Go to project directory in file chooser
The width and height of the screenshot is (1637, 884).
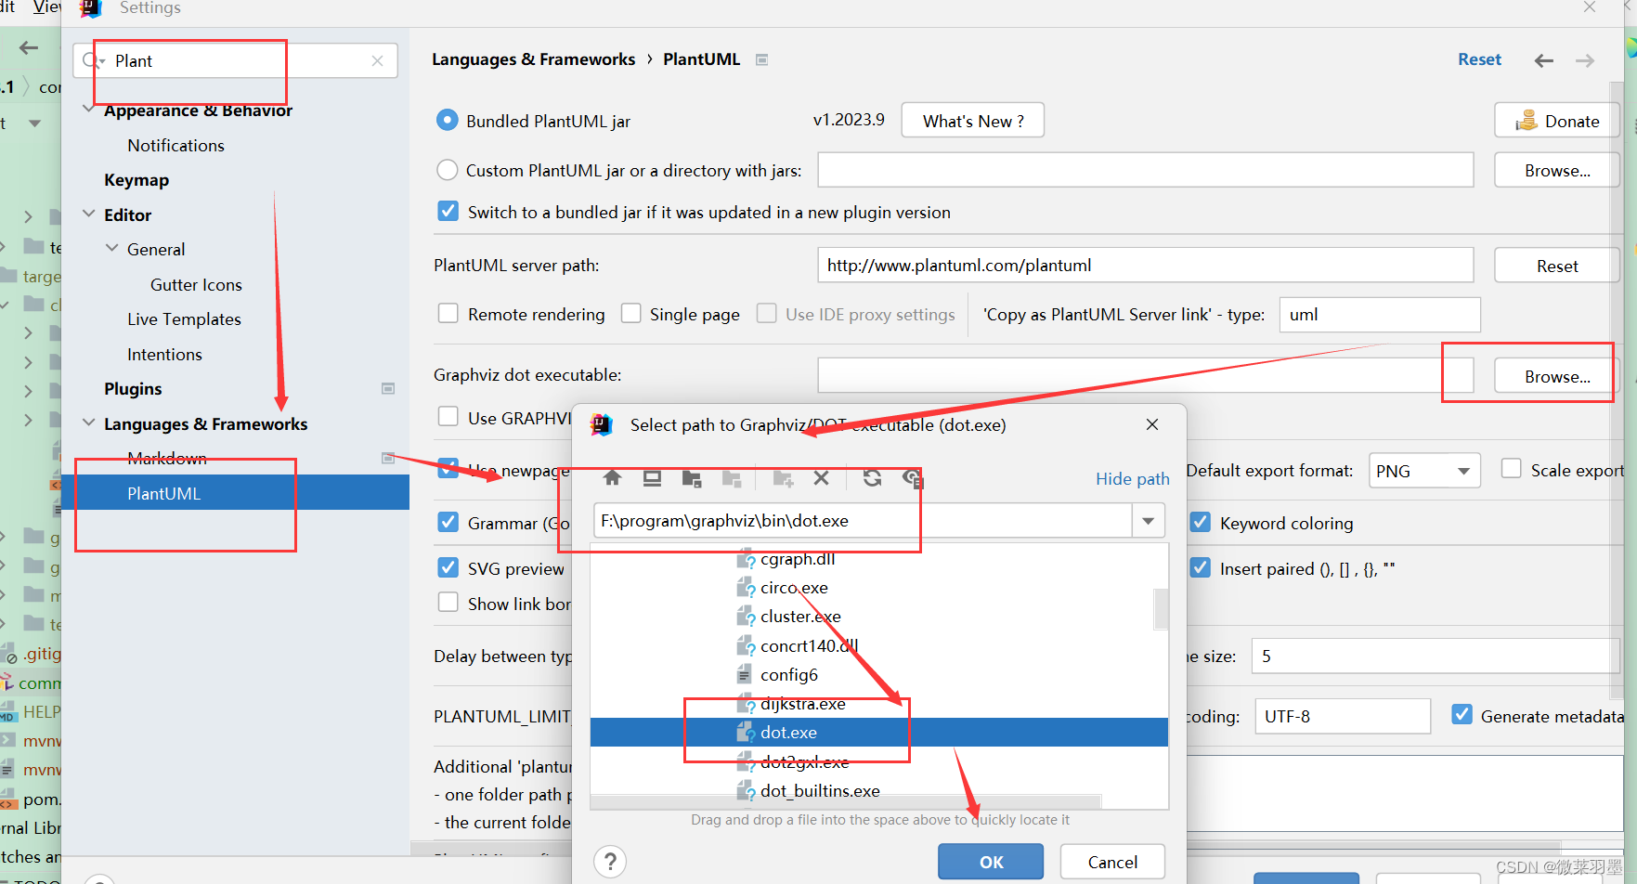pyautogui.click(x=692, y=478)
